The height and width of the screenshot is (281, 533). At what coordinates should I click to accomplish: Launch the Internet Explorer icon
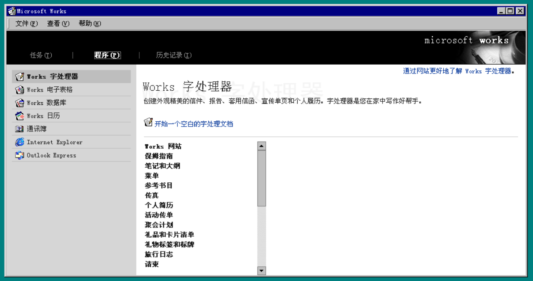click(19, 142)
